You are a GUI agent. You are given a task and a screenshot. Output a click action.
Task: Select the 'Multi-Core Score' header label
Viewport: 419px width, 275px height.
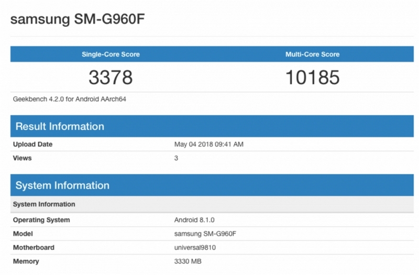[312, 54]
